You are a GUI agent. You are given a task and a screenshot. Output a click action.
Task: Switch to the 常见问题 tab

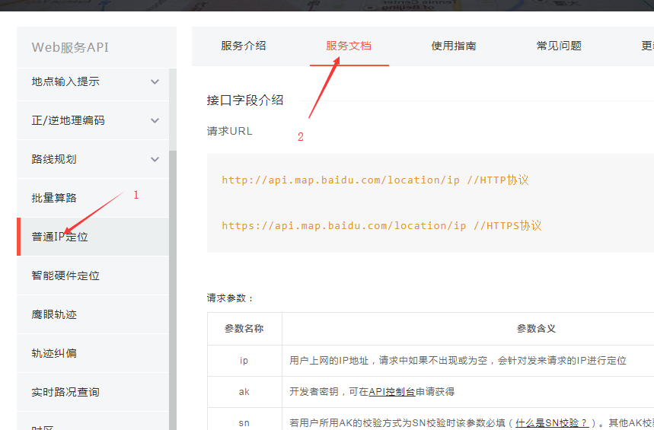(559, 46)
